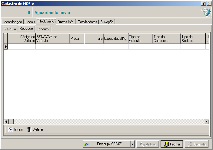The image size is (213, 150).
Task: Open the Enviar p/ SEFAZ dropdown arrow
Action: point(132,144)
